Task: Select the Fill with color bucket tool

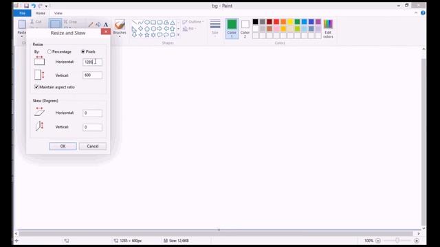Action: point(98,25)
